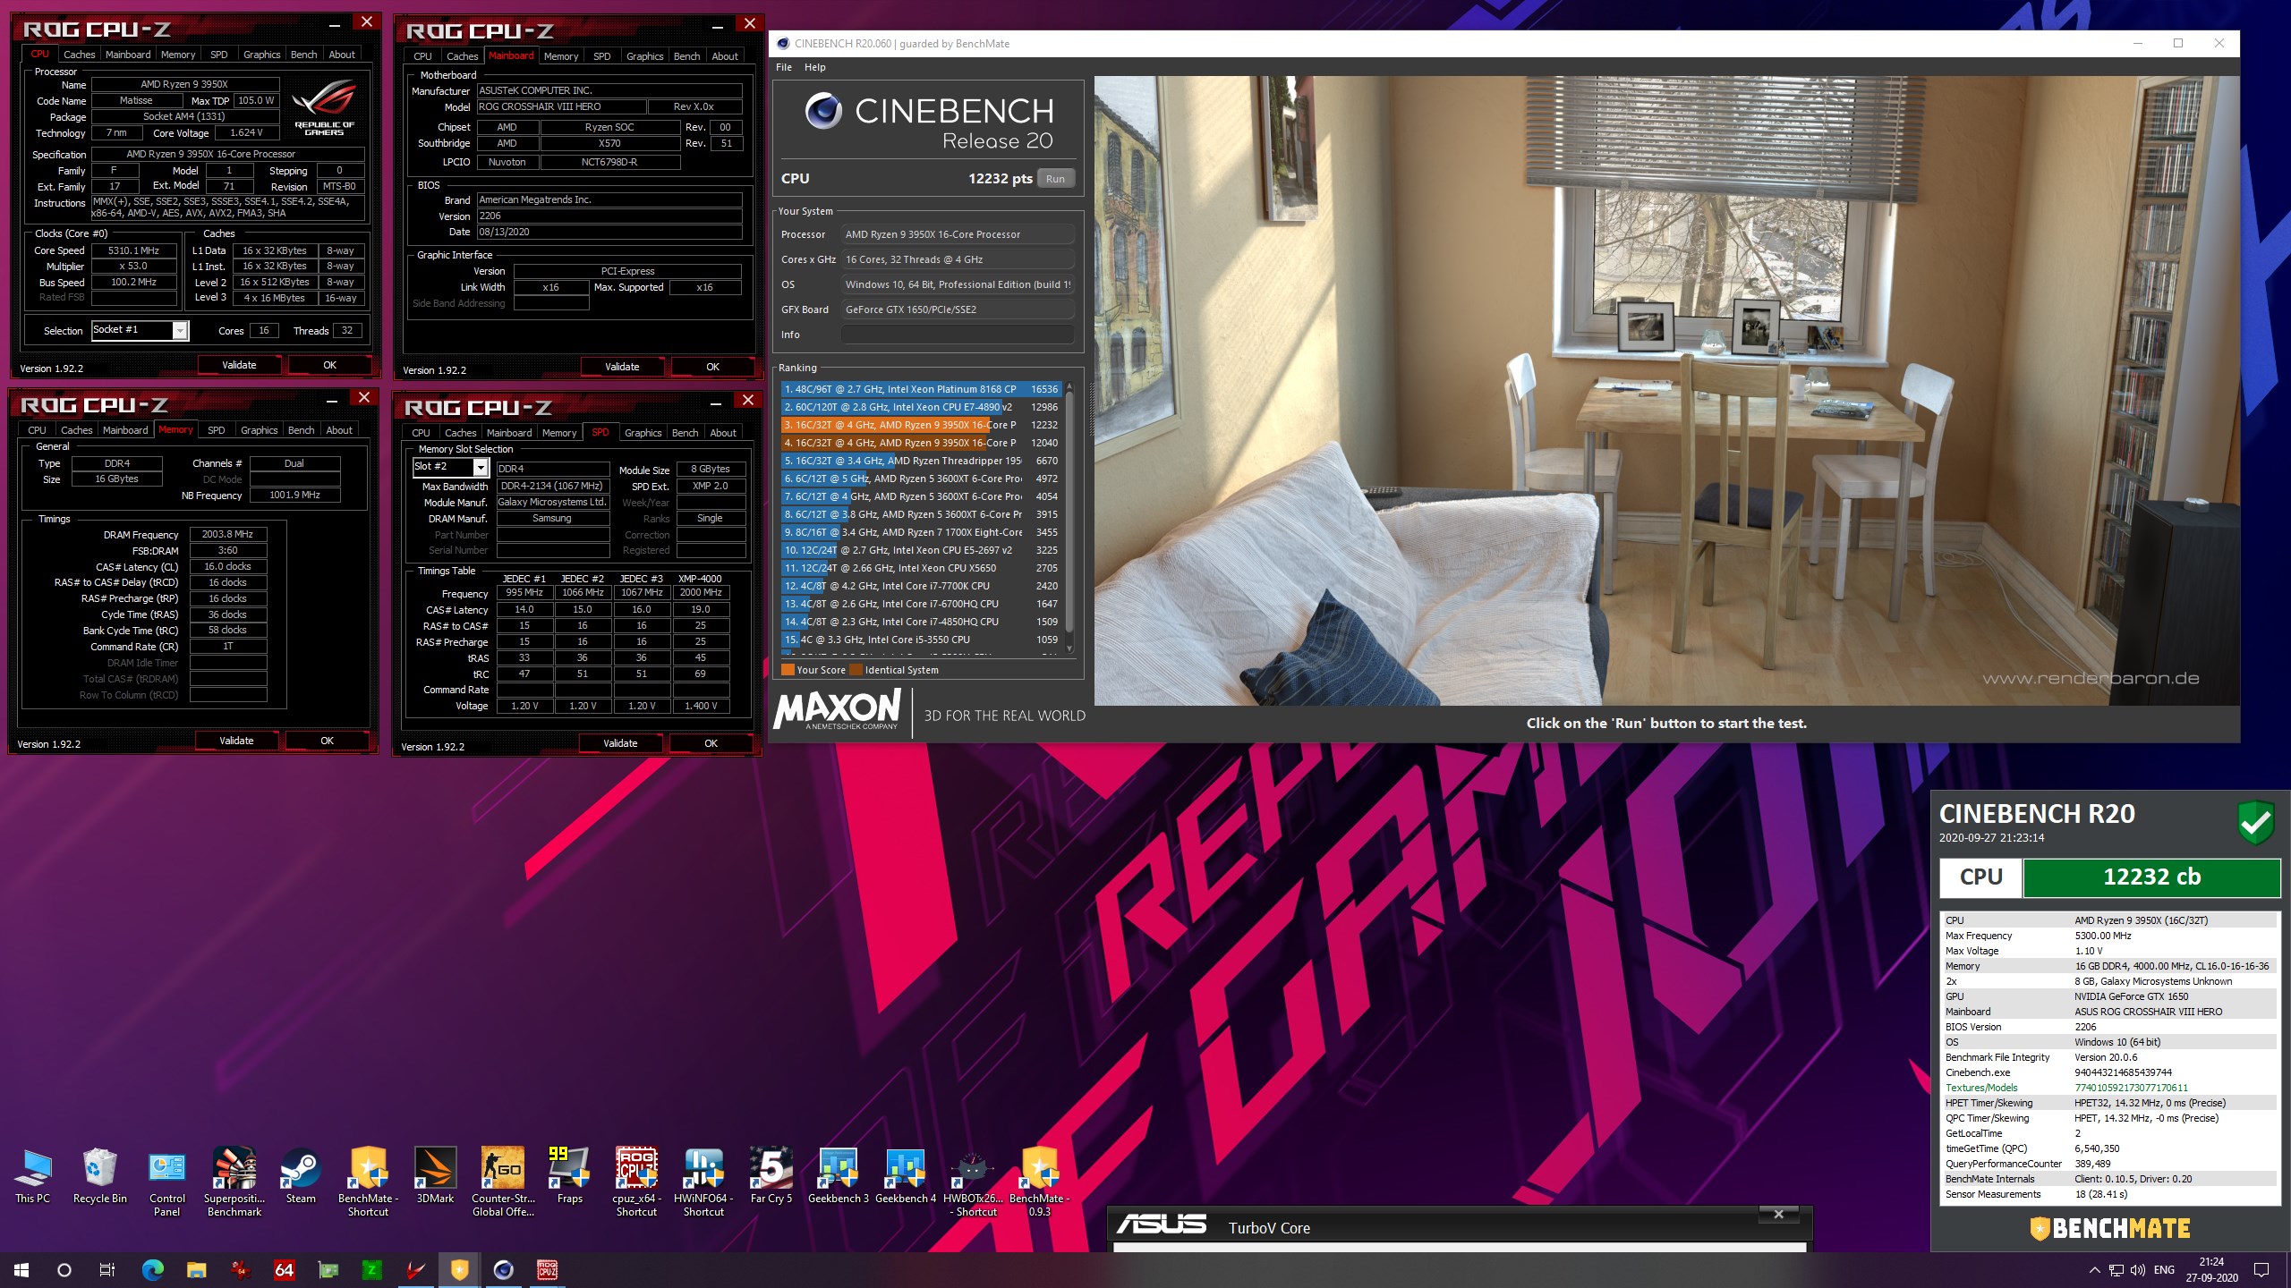Click the green verified shield in BenchMate panel
This screenshot has width=2291, height=1288.
pyautogui.click(x=2256, y=822)
